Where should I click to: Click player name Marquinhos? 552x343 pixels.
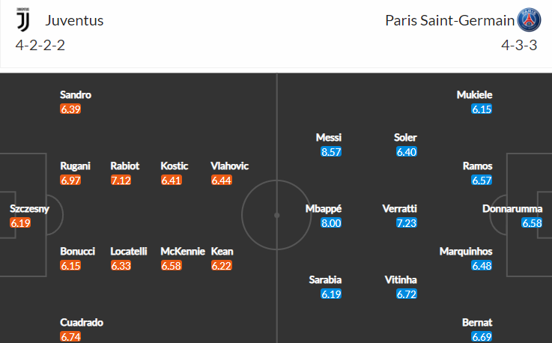tap(466, 251)
